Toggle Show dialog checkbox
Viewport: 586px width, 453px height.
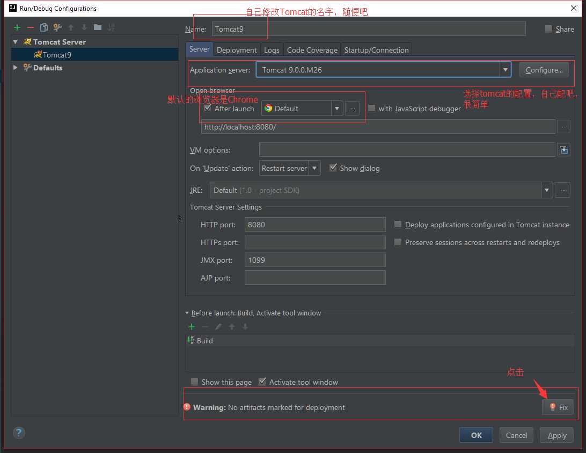pos(333,168)
